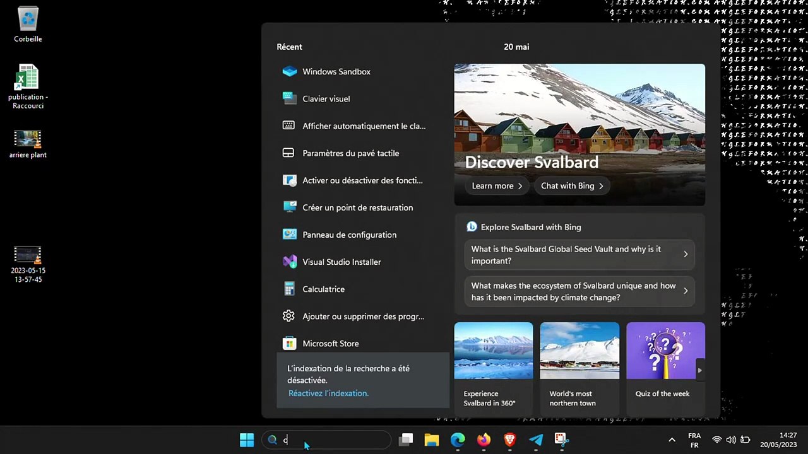The width and height of the screenshot is (808, 454).
Task: Click the gear icon for Ajouter ou supprimer
Action: pyautogui.click(x=289, y=316)
